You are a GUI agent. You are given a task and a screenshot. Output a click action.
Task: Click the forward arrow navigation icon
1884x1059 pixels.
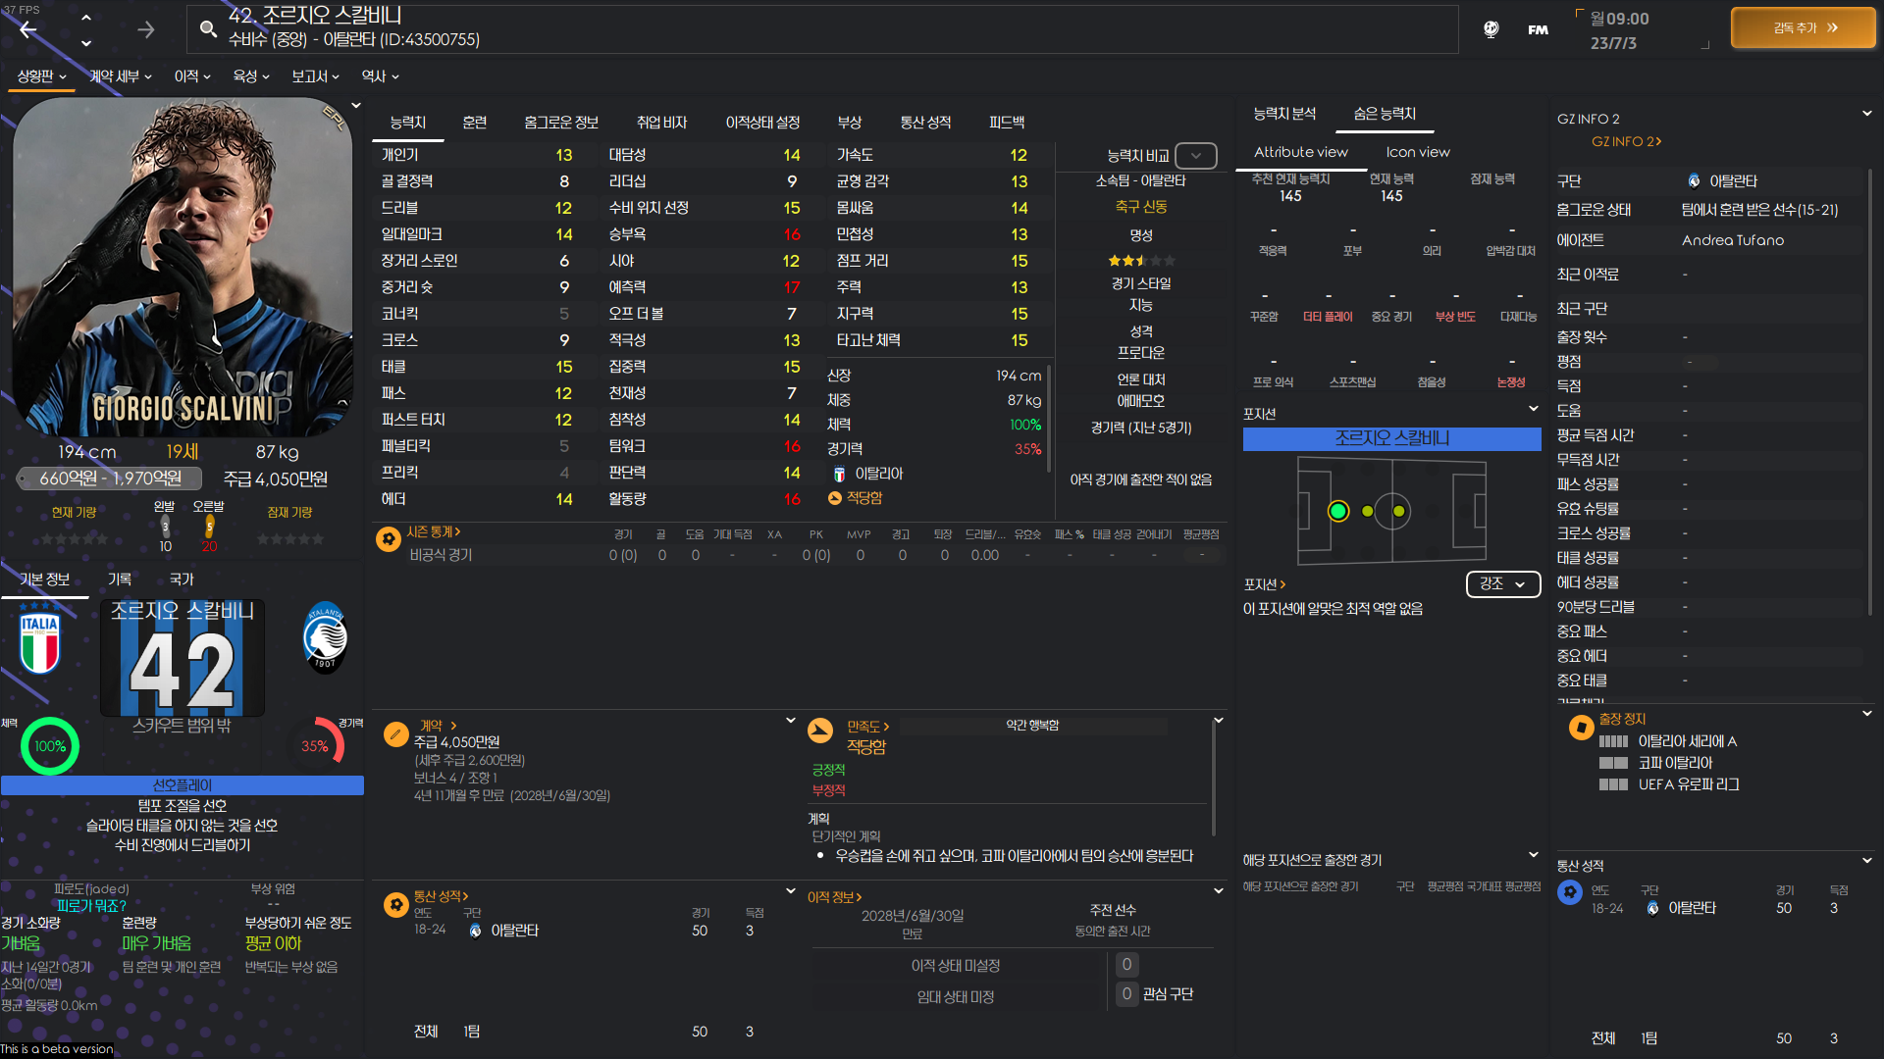[x=145, y=29]
